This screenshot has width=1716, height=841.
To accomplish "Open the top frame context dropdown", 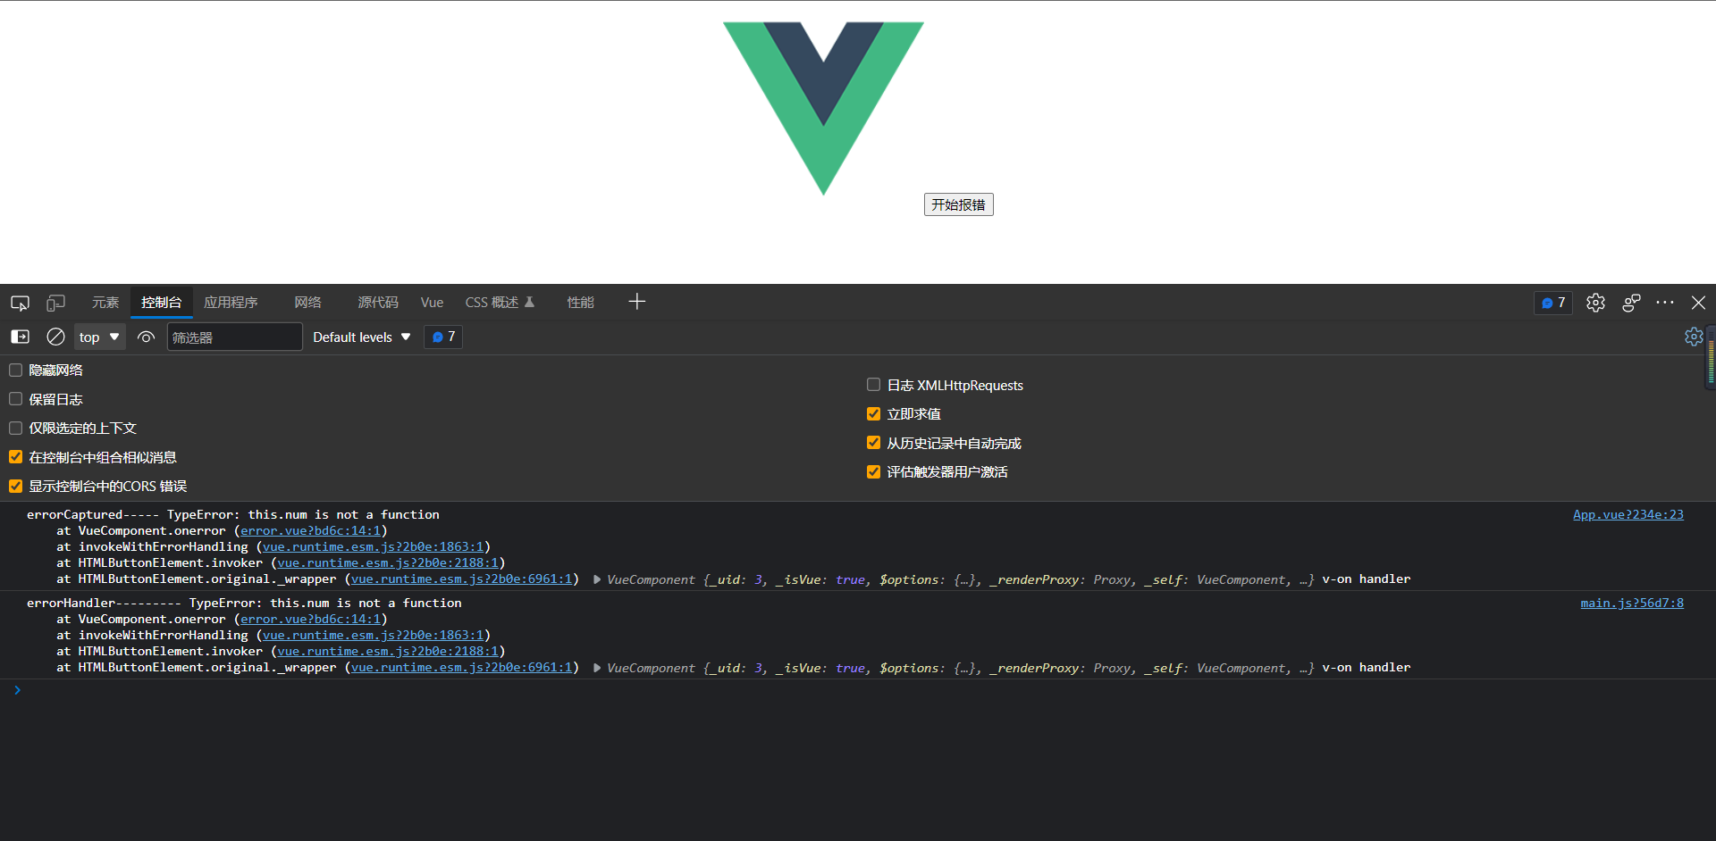I will [x=98, y=337].
